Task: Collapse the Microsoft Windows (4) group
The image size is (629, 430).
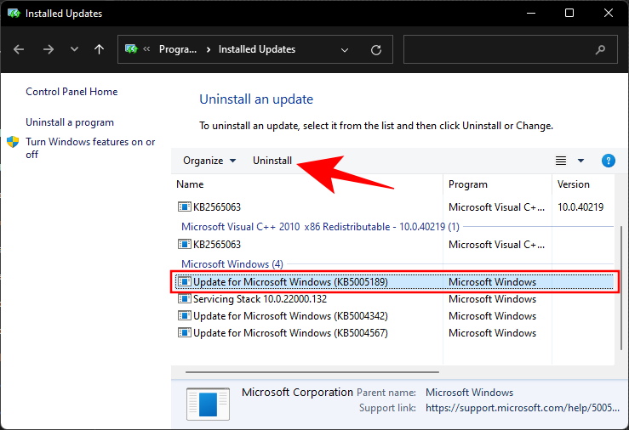Action: coord(232,264)
